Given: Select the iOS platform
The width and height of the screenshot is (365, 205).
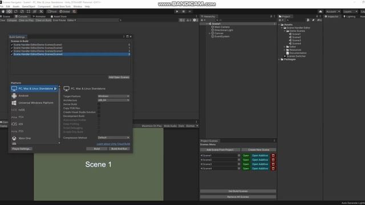Looking at the screenshot, I should (x=34, y=124).
